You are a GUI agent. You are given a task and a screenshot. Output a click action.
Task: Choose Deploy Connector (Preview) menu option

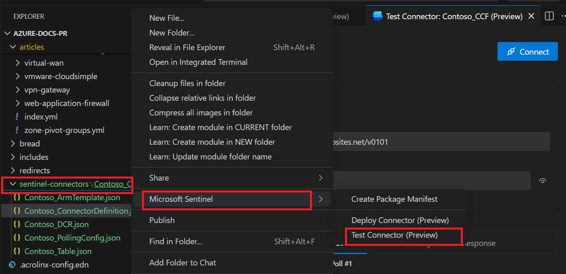click(x=400, y=220)
